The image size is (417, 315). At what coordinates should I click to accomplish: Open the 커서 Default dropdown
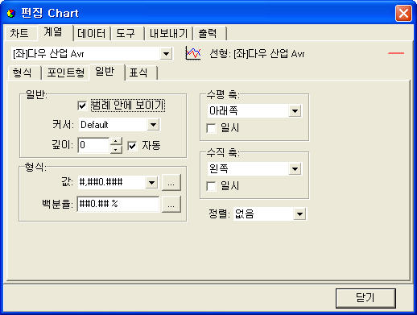pos(153,125)
